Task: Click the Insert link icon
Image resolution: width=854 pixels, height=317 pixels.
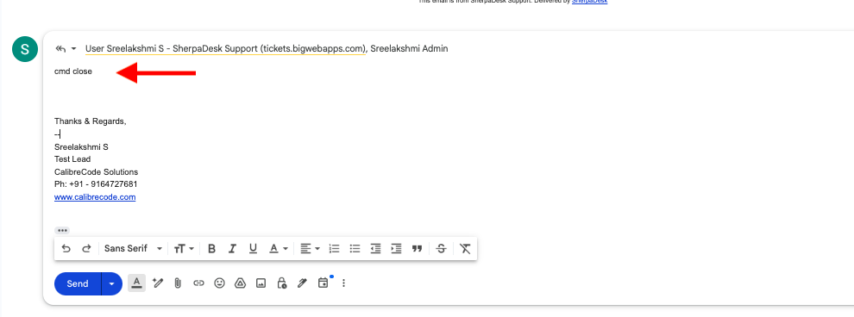Action: (198, 283)
